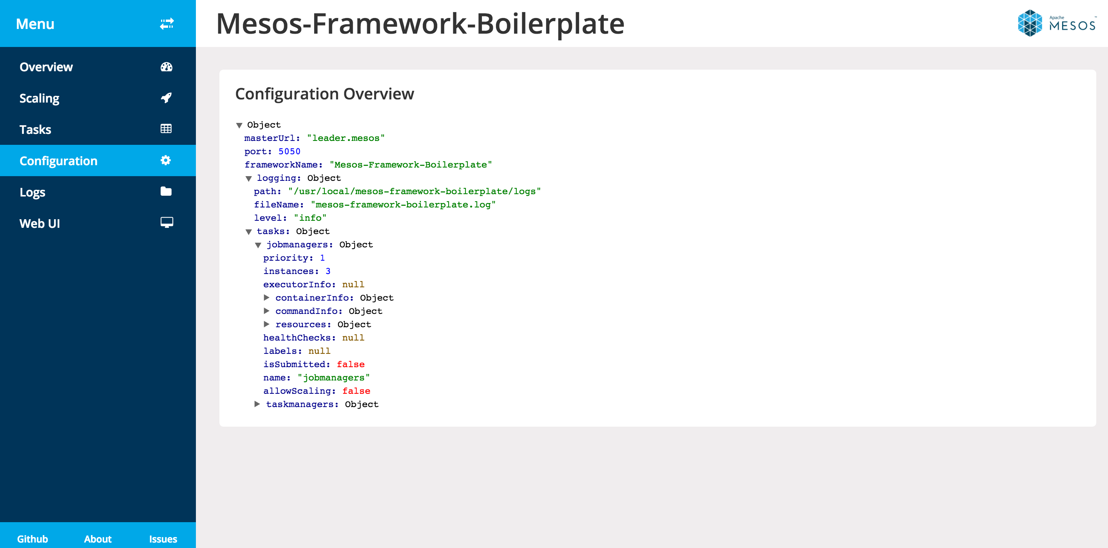Click the Logs folder icon
Image resolution: width=1108 pixels, height=548 pixels.
166,191
